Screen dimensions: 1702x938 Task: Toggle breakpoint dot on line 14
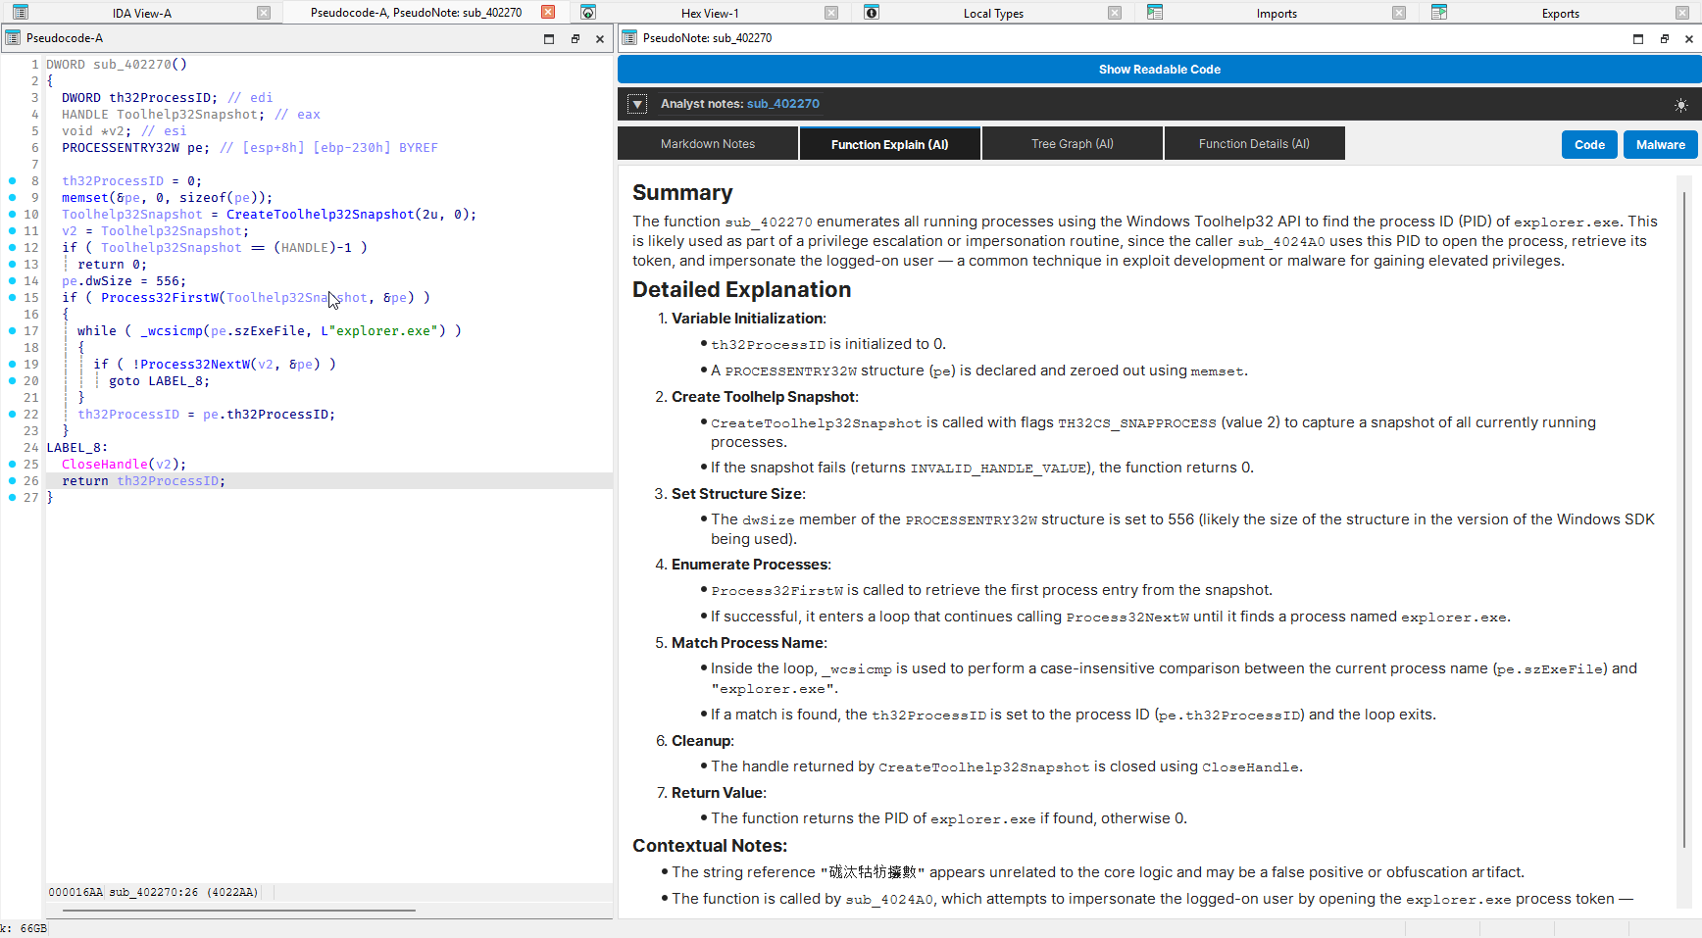[x=12, y=281]
